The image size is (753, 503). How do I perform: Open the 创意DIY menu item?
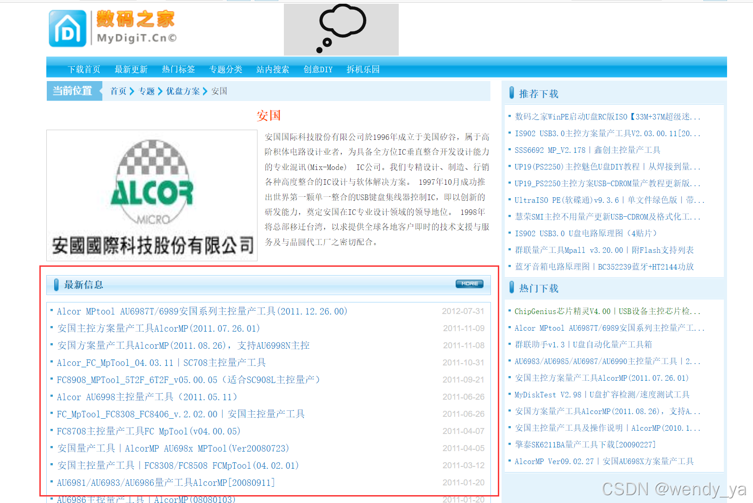click(318, 69)
